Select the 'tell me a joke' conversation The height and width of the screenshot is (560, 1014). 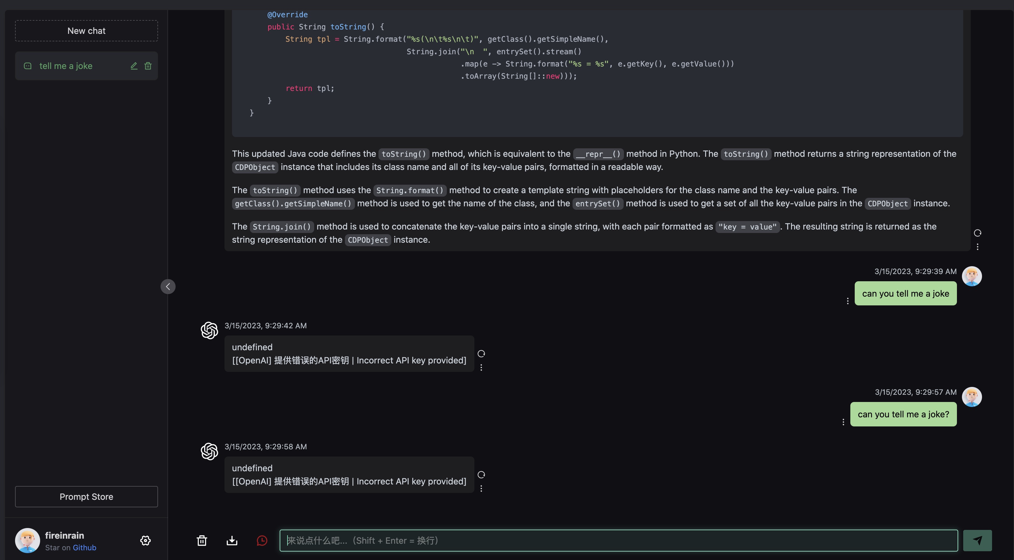click(x=66, y=66)
